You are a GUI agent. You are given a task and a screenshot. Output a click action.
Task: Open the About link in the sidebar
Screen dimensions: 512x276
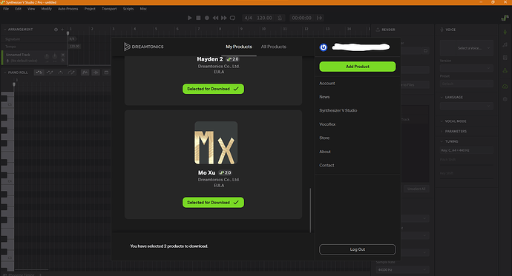click(325, 152)
